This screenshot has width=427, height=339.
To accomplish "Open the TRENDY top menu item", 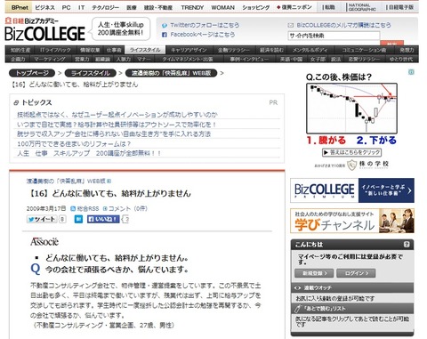I will [x=192, y=8].
